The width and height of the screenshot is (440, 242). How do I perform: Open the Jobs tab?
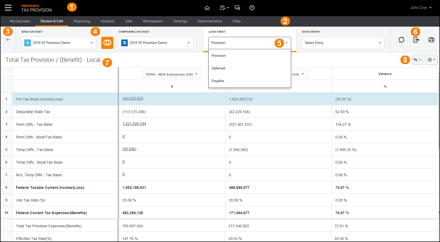click(129, 21)
